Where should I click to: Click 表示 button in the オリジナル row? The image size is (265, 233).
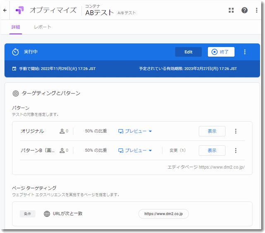tap(212, 131)
